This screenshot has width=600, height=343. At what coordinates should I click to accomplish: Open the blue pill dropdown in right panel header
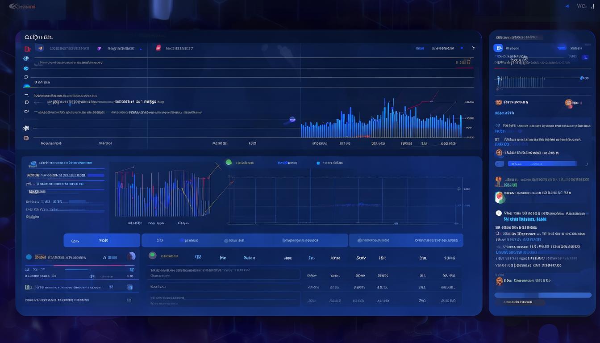(562, 48)
